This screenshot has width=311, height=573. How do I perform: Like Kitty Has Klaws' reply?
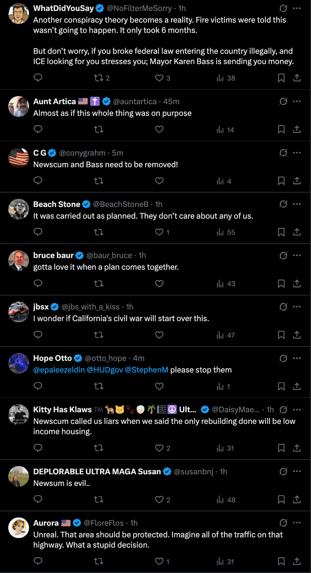tap(159, 448)
